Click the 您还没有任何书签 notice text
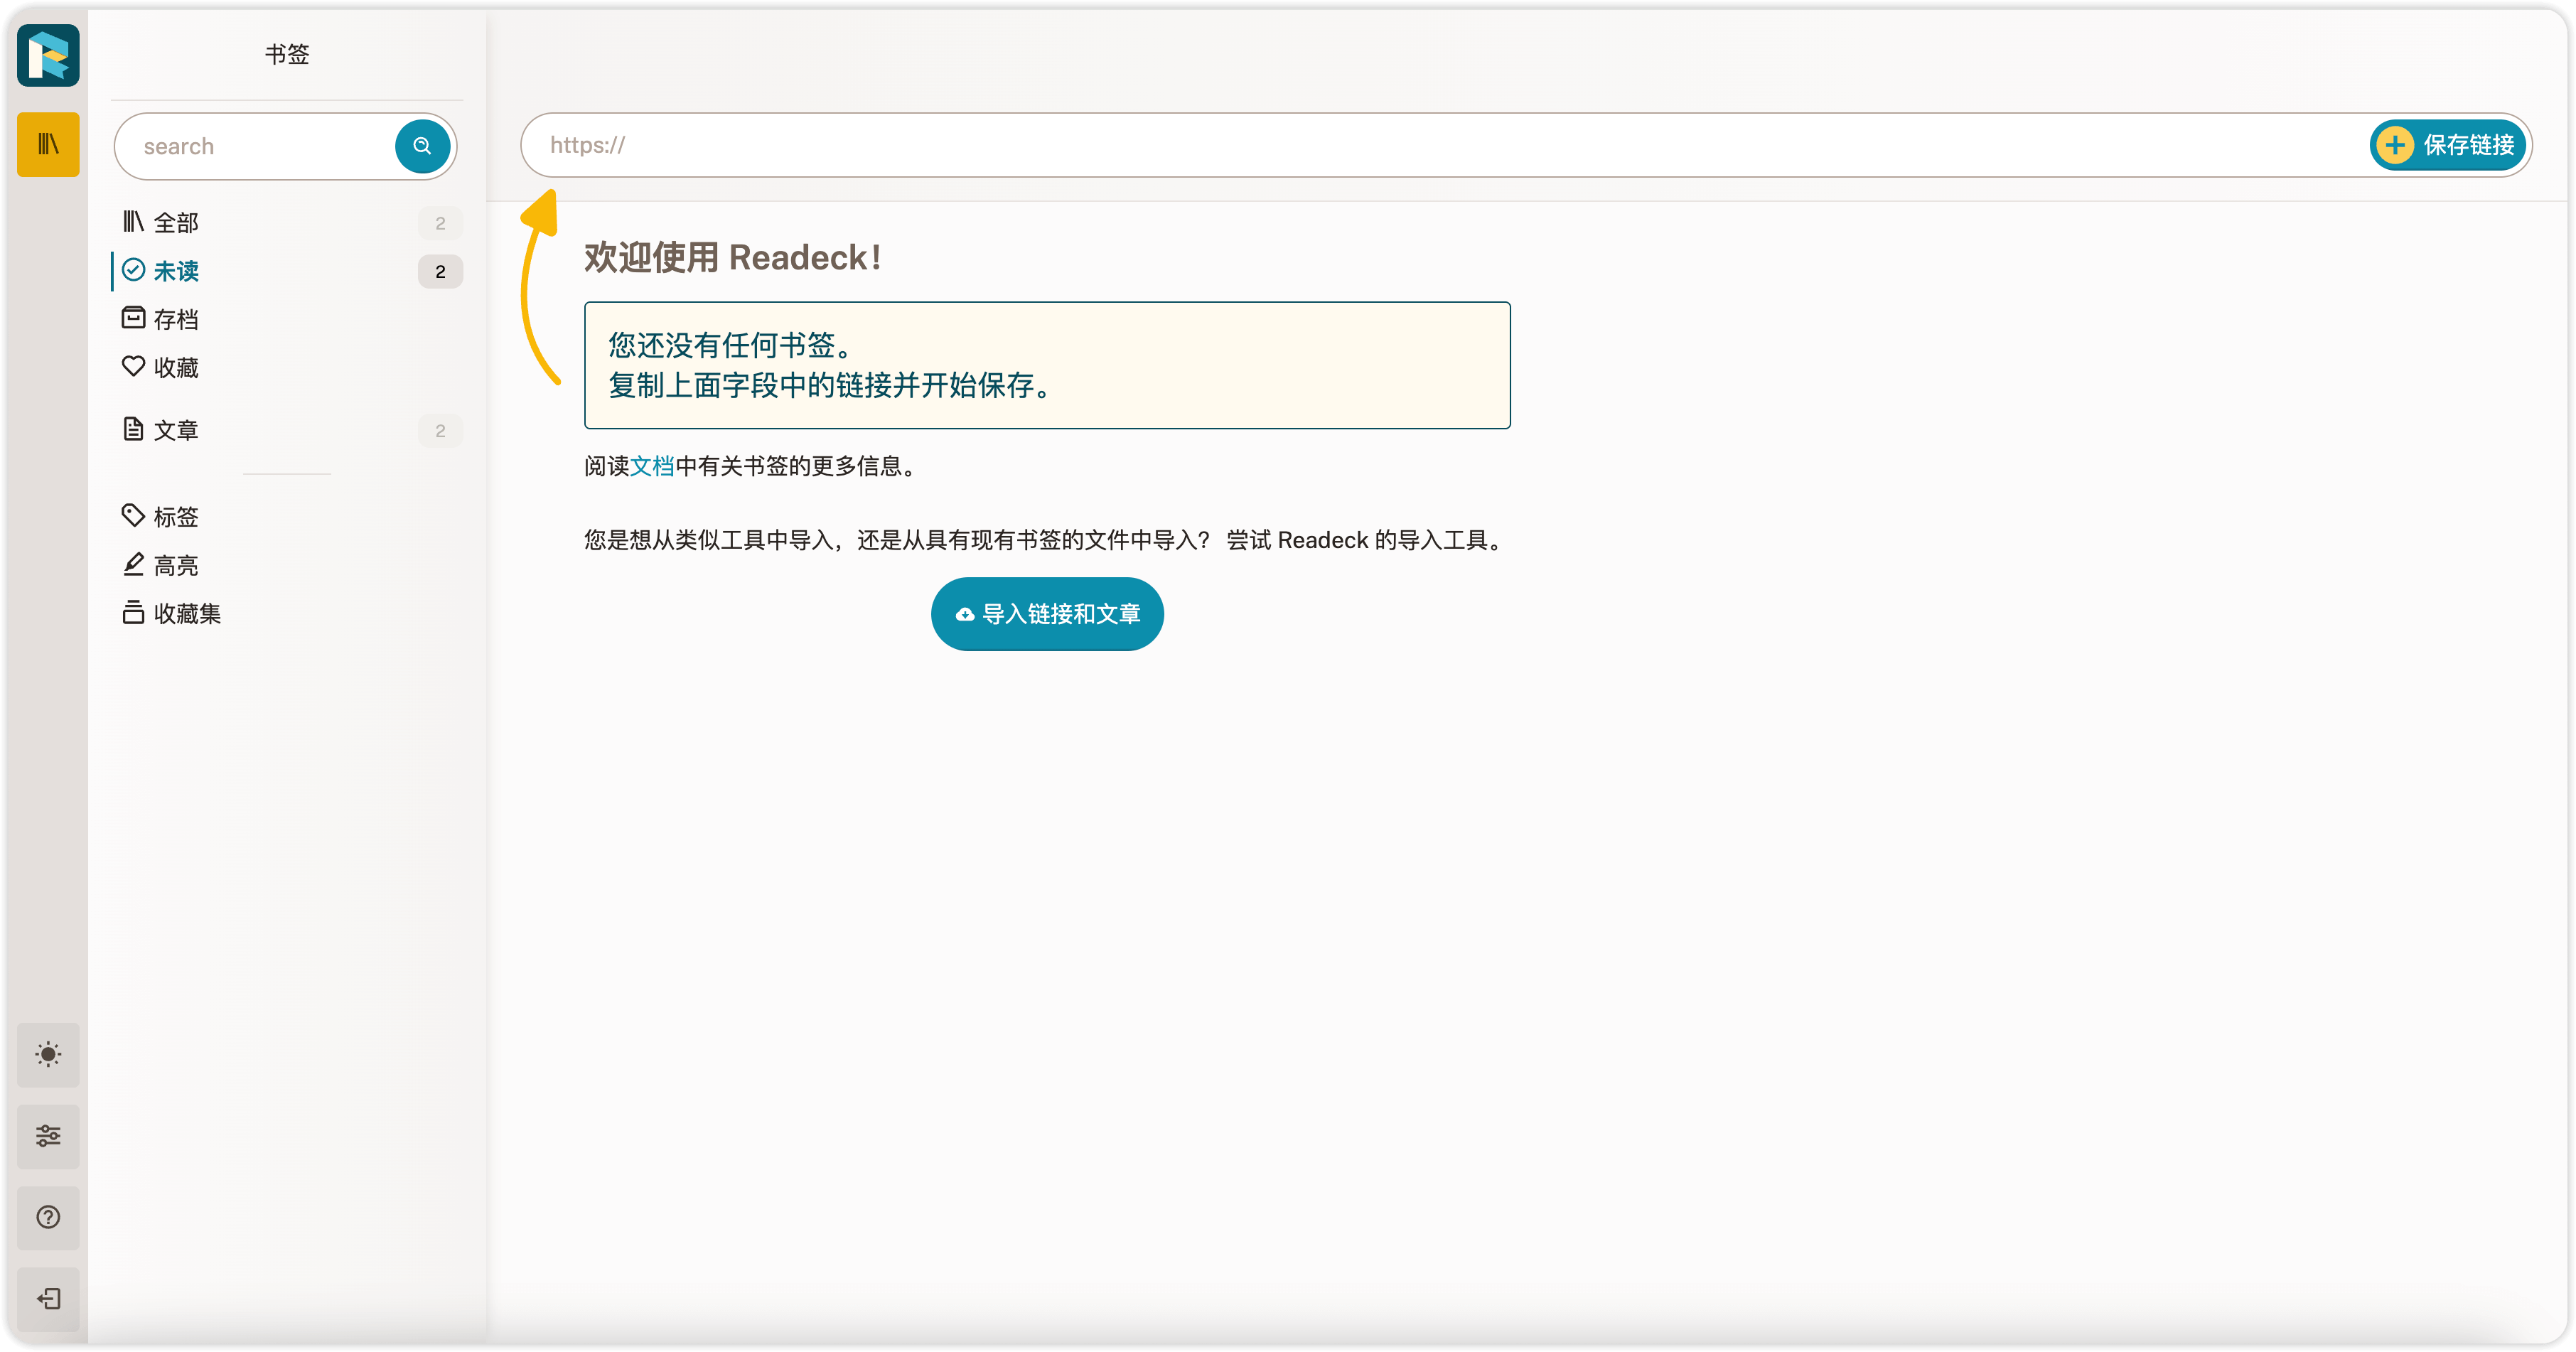This screenshot has height=1352, width=2576. point(731,345)
